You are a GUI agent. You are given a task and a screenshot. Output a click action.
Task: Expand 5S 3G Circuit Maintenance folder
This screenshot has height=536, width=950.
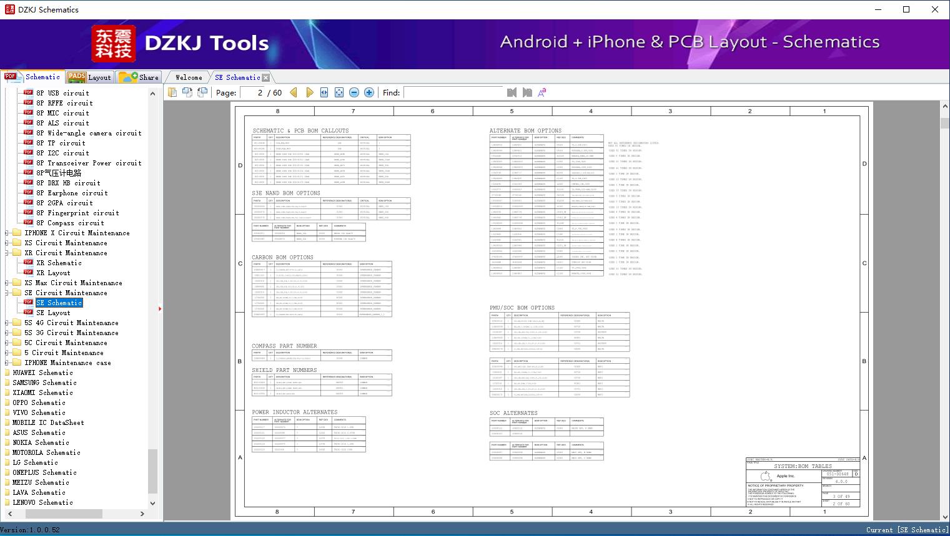[7, 333]
